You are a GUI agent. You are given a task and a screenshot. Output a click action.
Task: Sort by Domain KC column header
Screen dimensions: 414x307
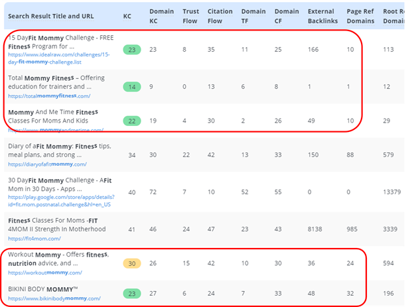pos(162,16)
